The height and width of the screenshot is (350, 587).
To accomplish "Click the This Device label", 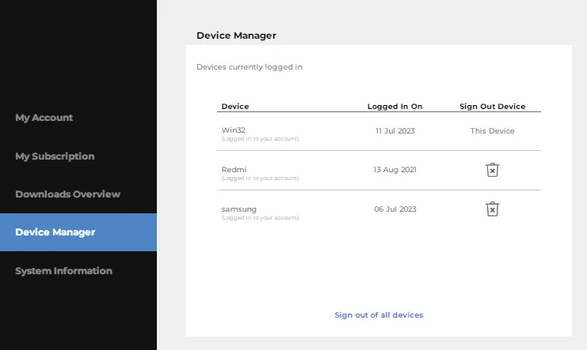I will (492, 130).
